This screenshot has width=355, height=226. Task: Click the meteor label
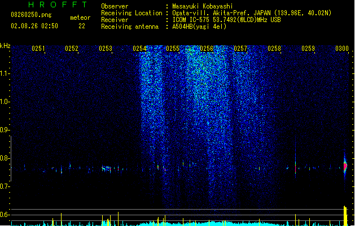80,18
